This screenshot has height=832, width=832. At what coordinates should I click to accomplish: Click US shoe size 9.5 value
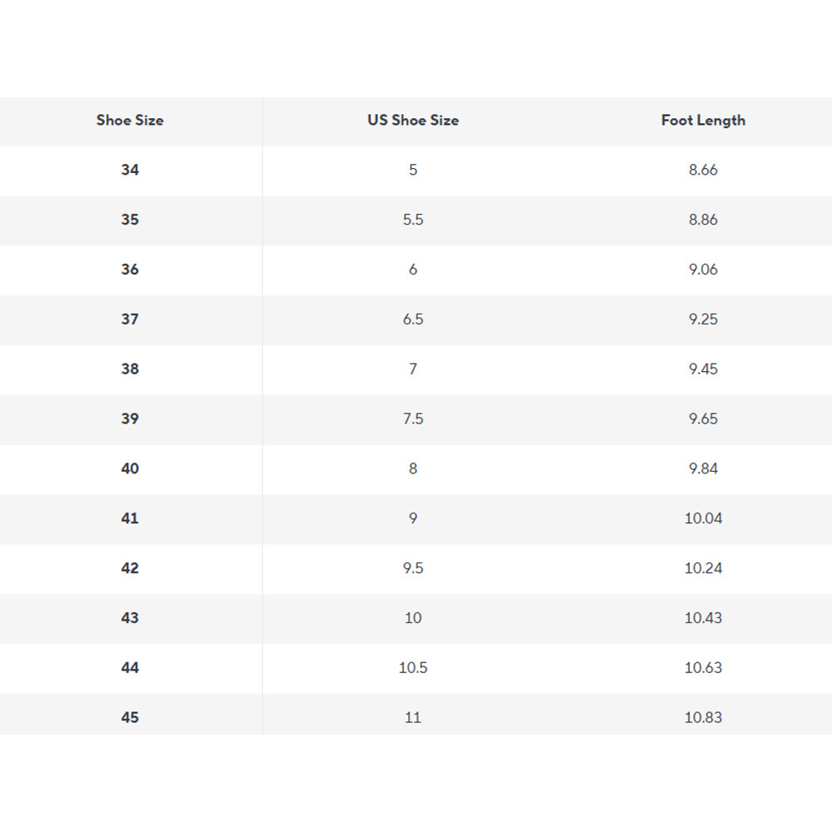click(x=413, y=568)
